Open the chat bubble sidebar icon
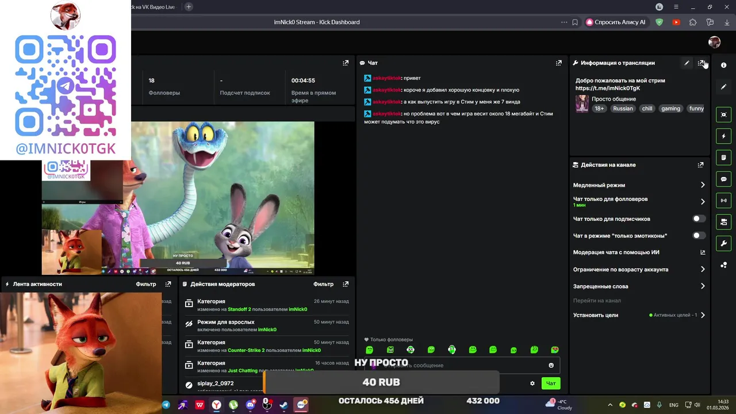 coord(723,179)
